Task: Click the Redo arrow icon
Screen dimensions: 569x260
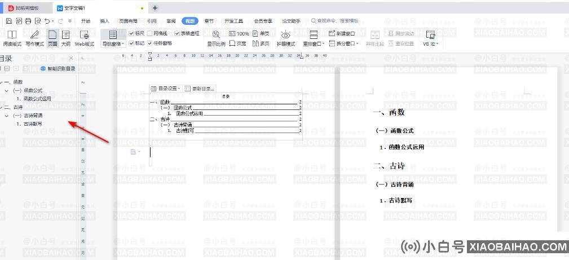Action: coord(60,21)
